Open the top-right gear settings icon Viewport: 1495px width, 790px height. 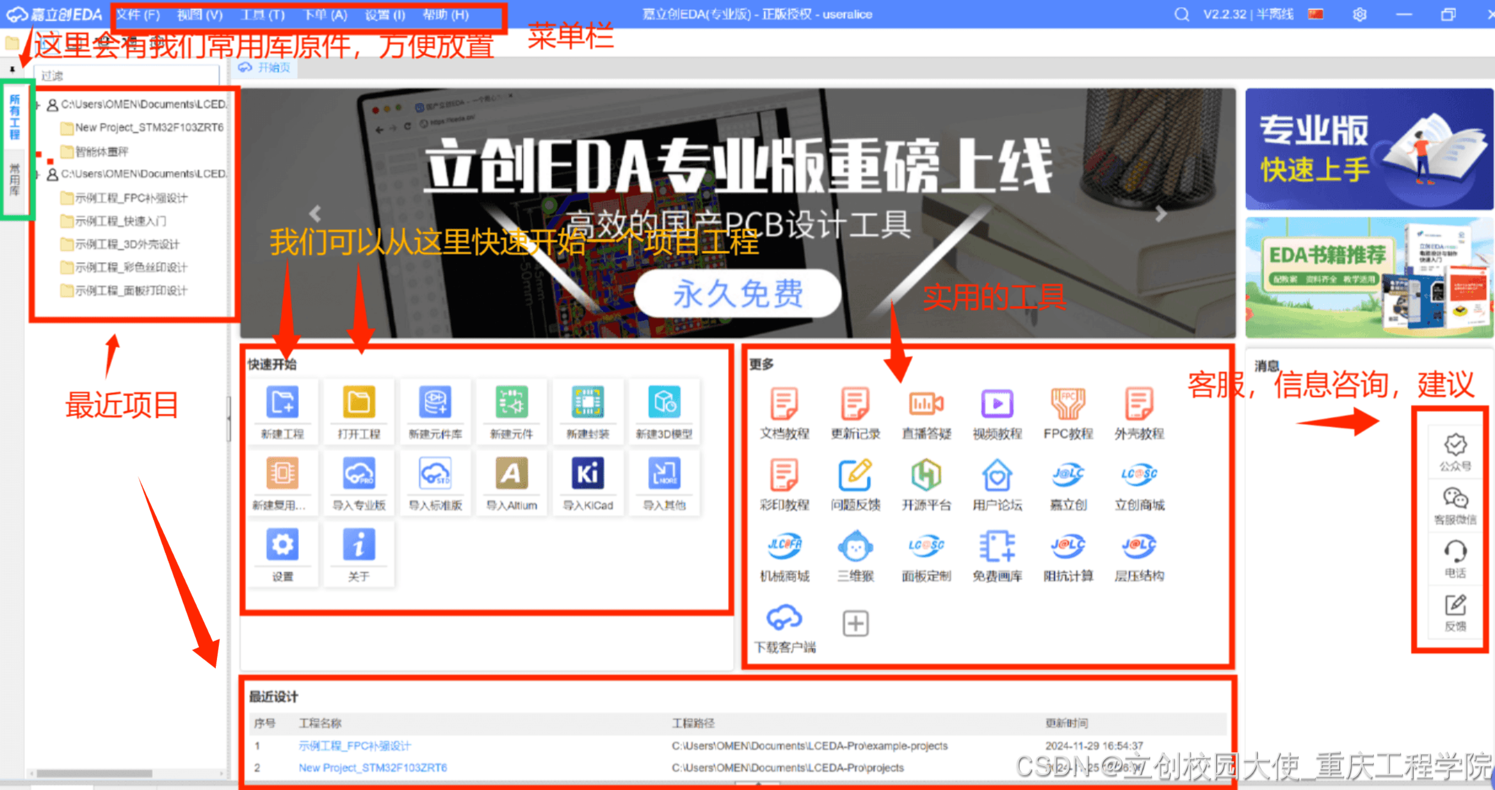point(1360,14)
